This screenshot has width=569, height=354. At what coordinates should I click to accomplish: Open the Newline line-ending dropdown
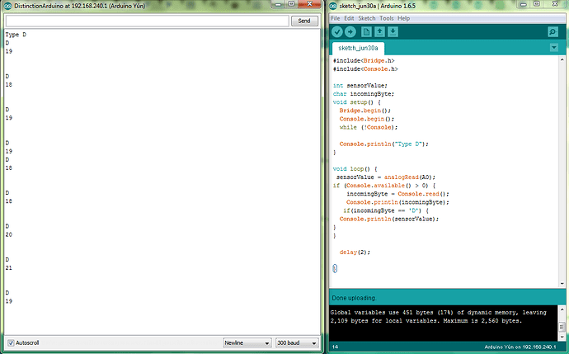(x=247, y=342)
